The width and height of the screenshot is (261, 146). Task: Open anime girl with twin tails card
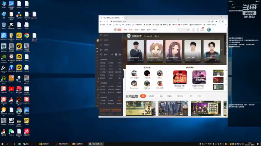click(x=155, y=51)
